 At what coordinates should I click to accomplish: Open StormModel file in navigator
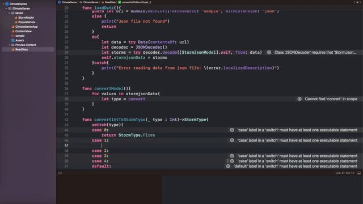(26, 18)
